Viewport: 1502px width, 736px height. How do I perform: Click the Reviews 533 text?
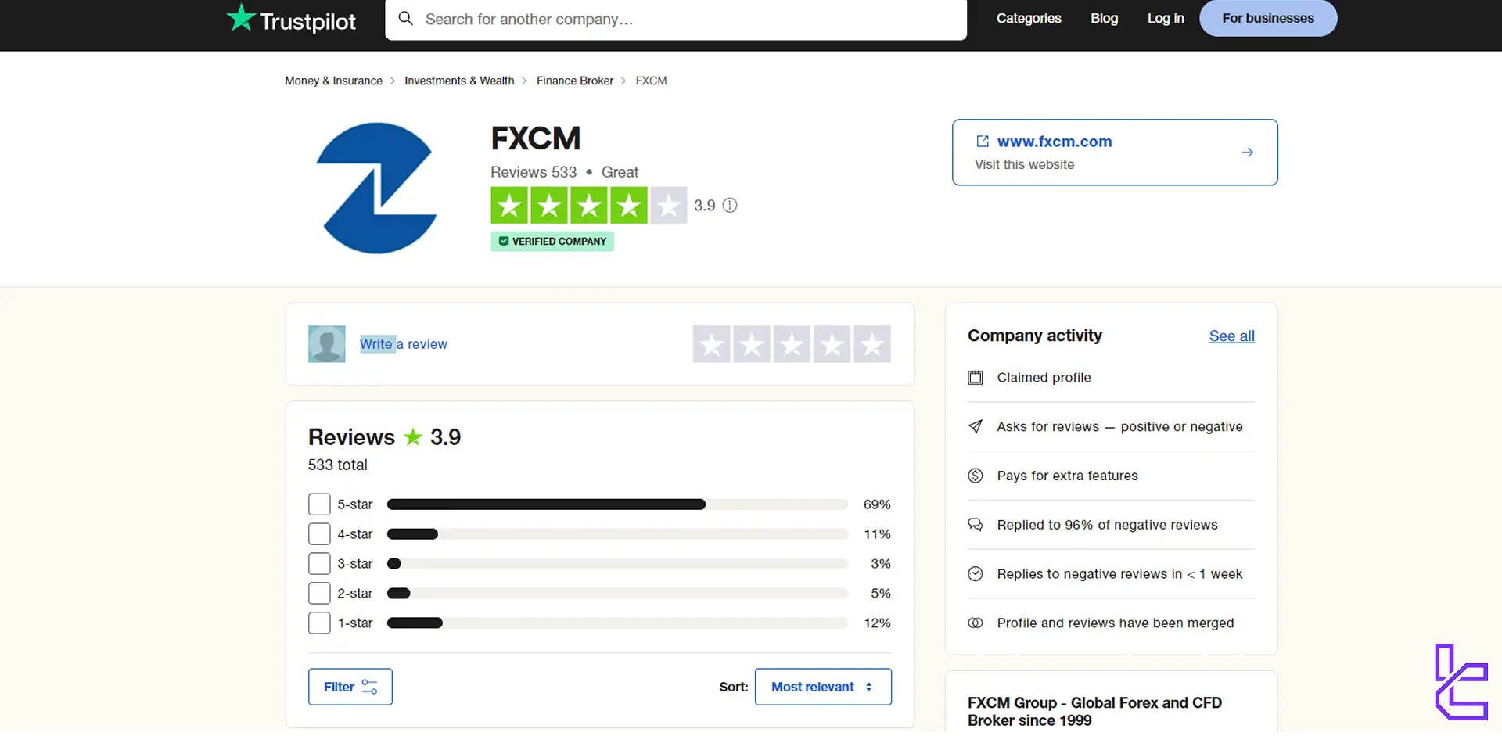coord(534,172)
